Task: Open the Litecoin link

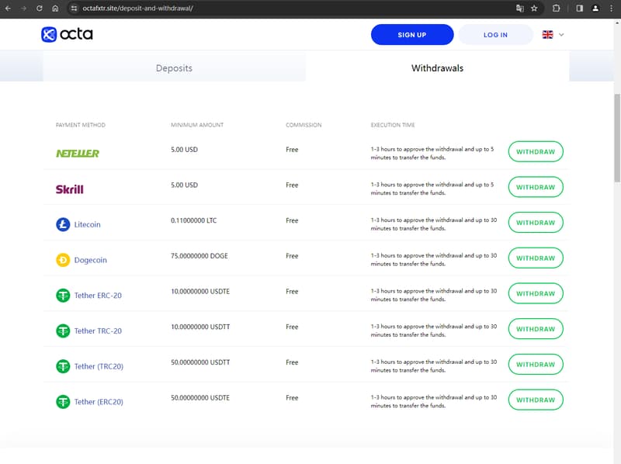Action: [x=87, y=224]
